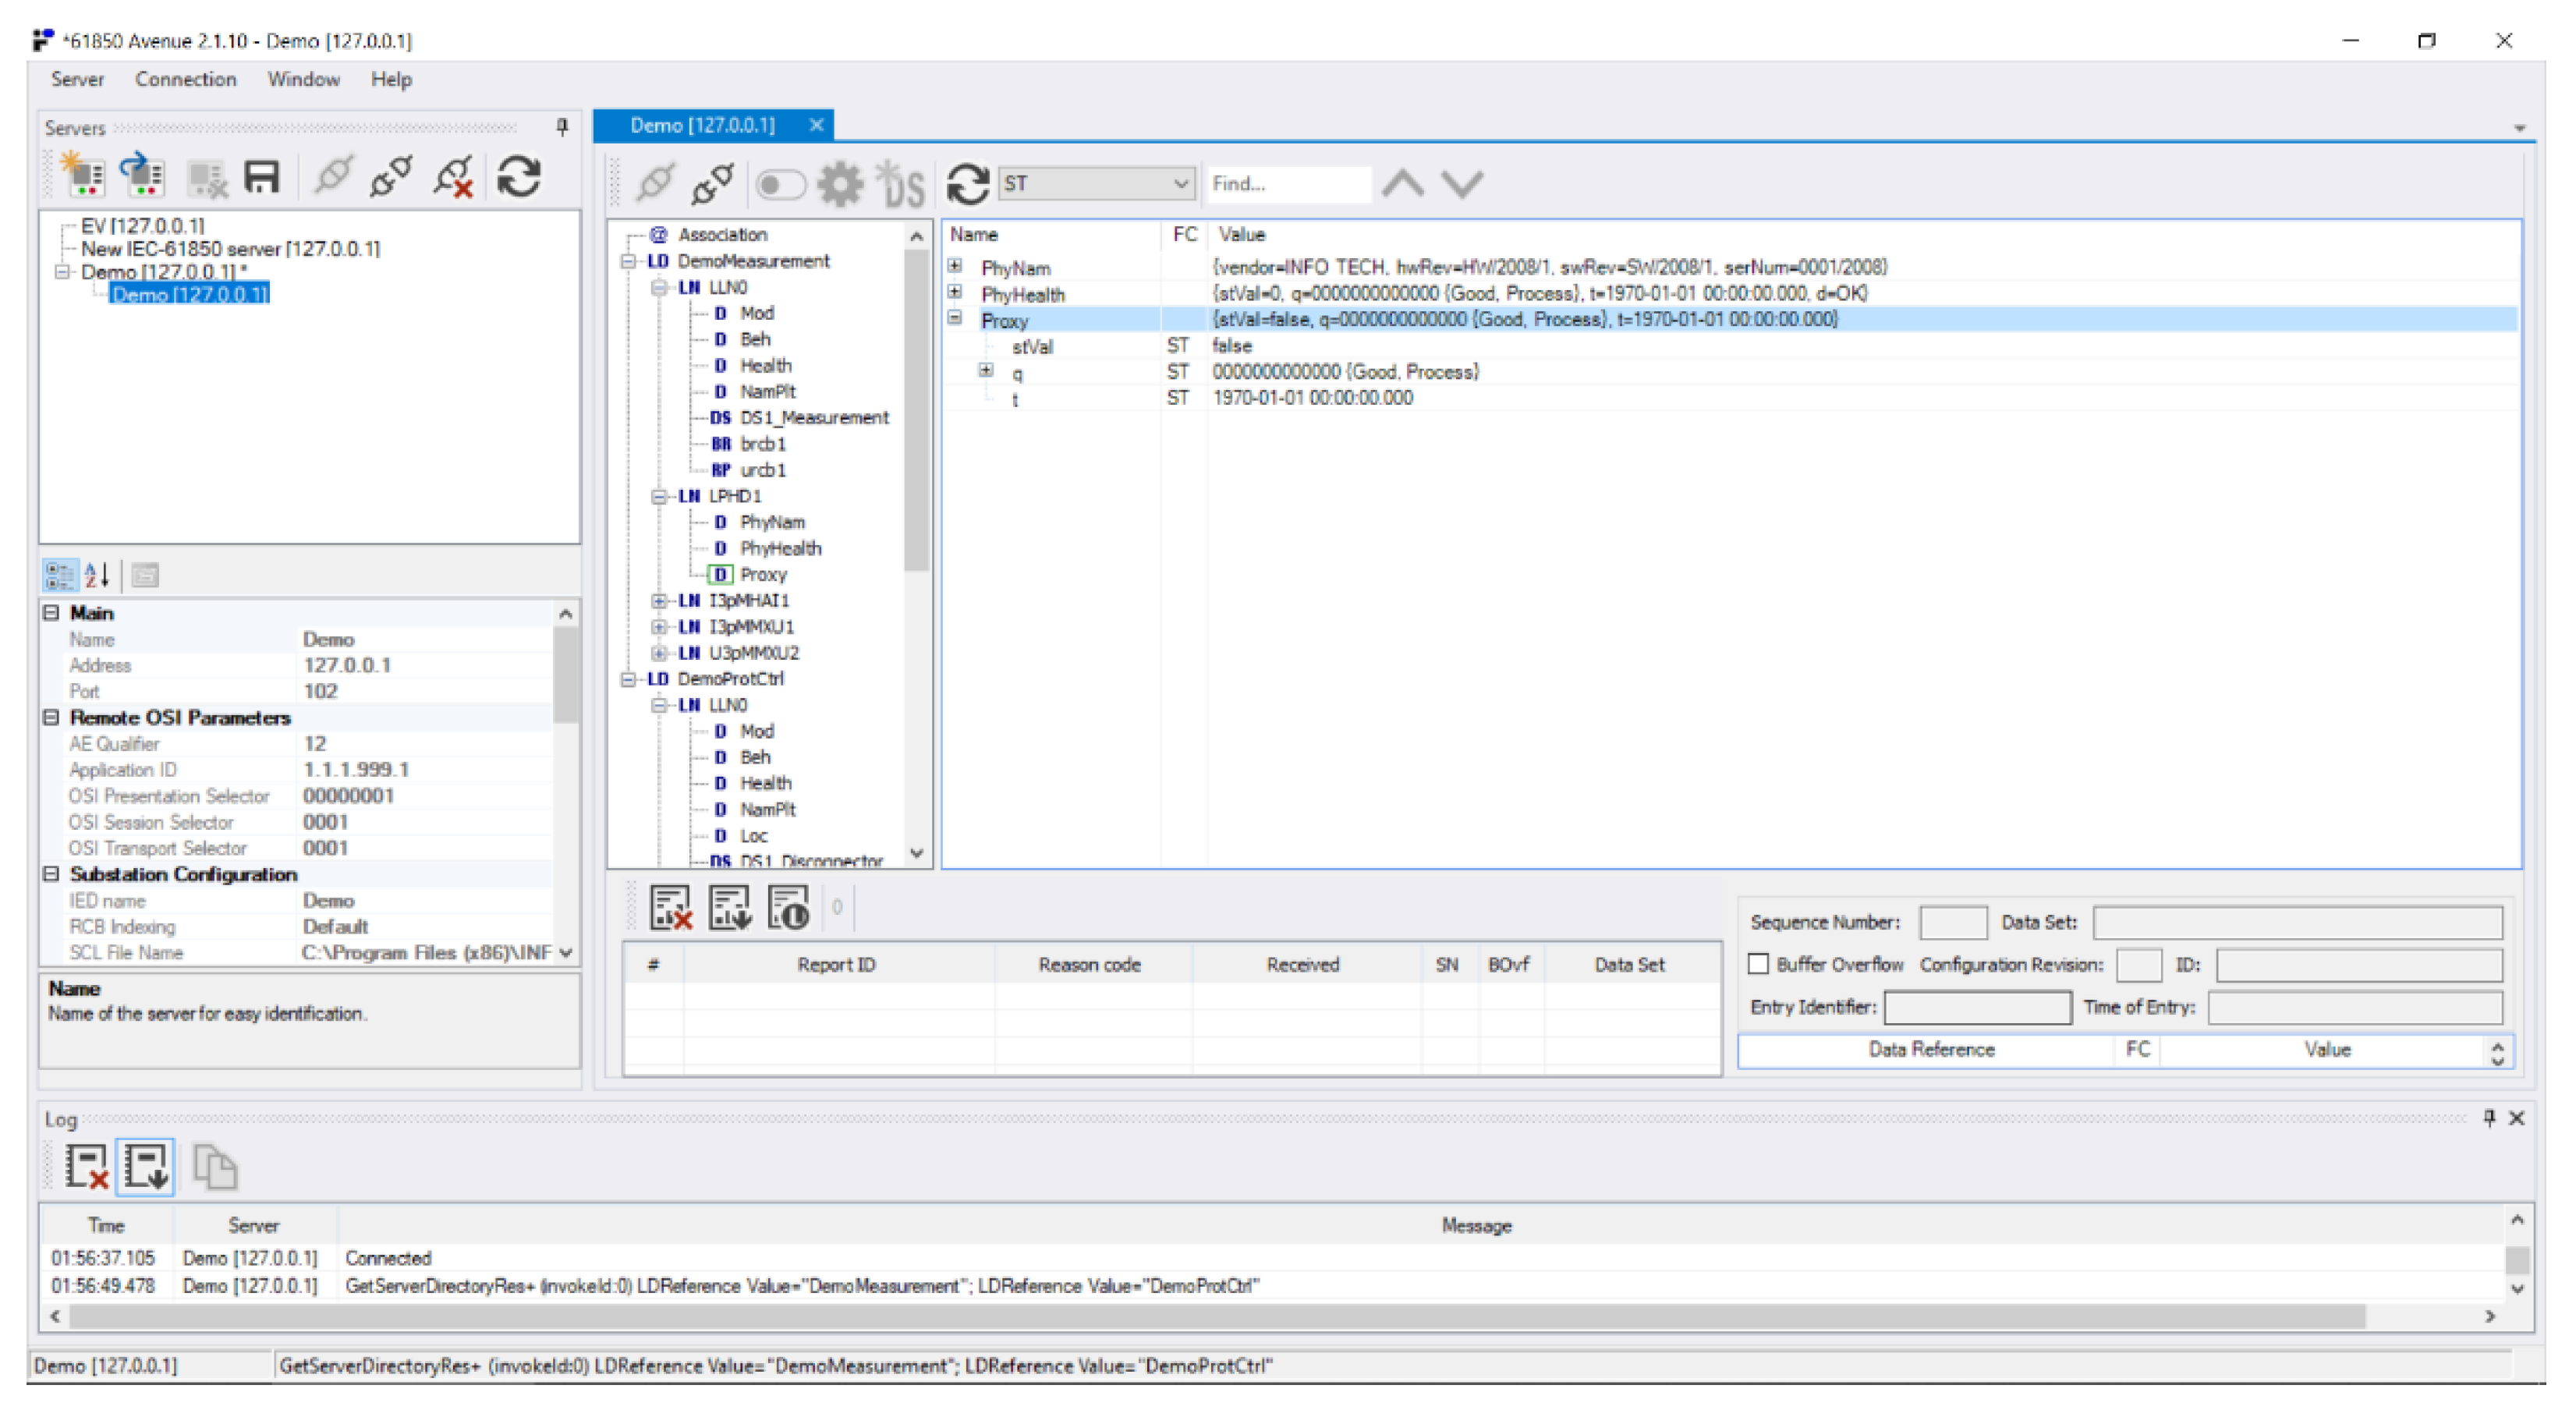Image resolution: width=2576 pixels, height=1410 pixels.
Task: Open the ST functional constraint dropdown
Action: click(x=1096, y=184)
